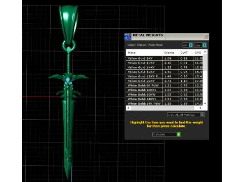243x182 pixels.
Task: Click the SPG column header
Action: pyautogui.click(x=198, y=53)
